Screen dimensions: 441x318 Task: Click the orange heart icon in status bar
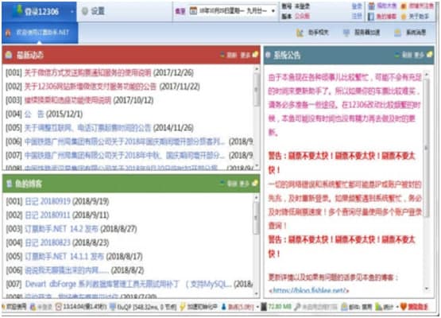click(x=404, y=306)
